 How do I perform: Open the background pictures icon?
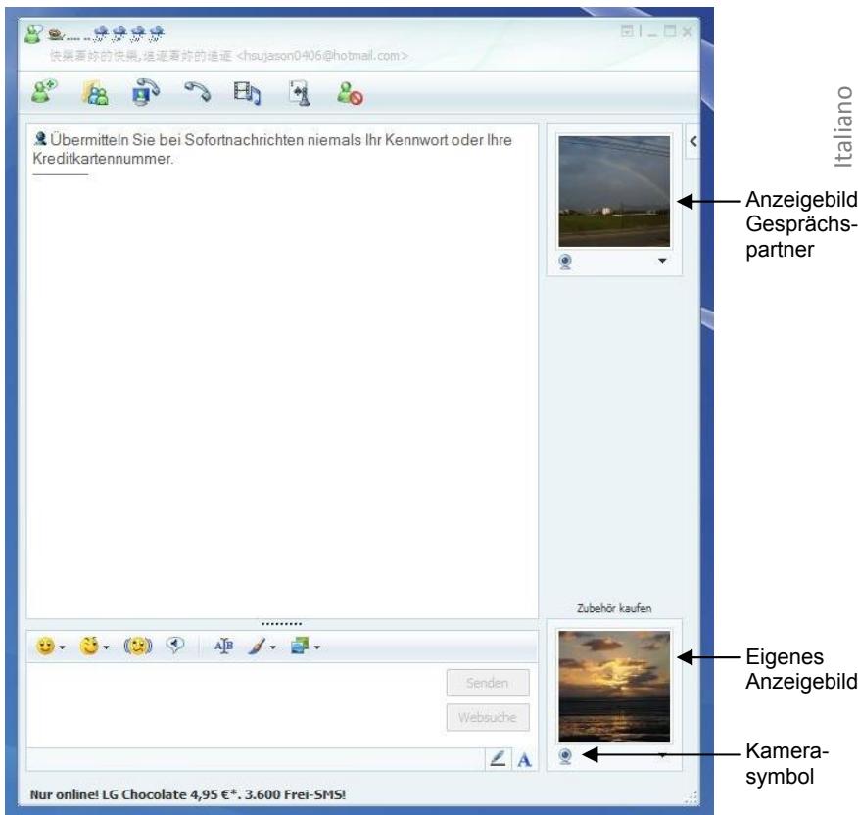click(x=300, y=646)
